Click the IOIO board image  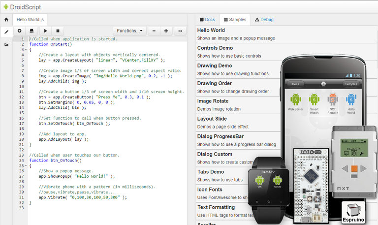[311, 185]
